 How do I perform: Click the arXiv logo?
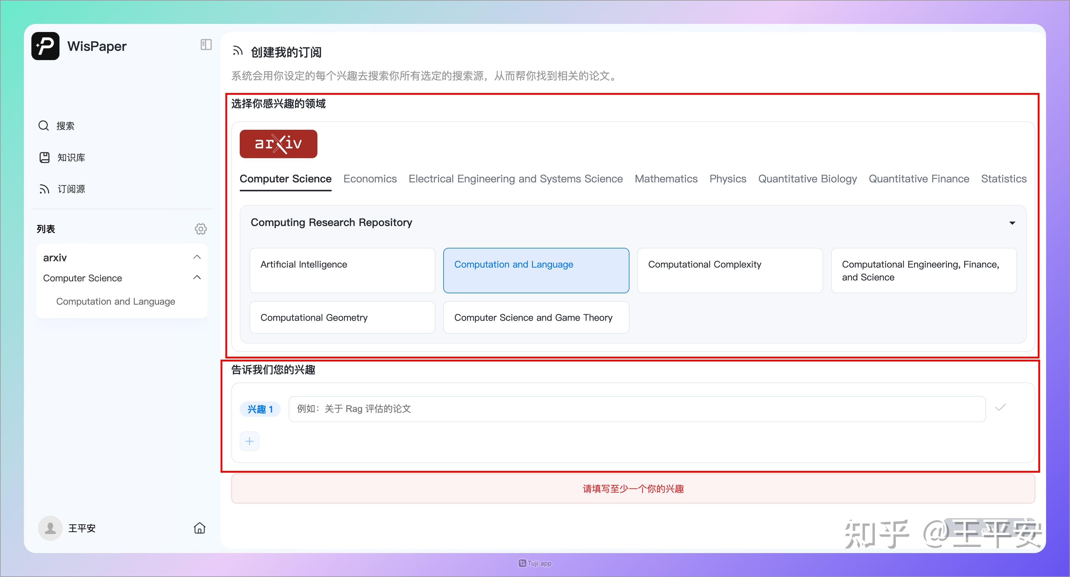pos(278,144)
